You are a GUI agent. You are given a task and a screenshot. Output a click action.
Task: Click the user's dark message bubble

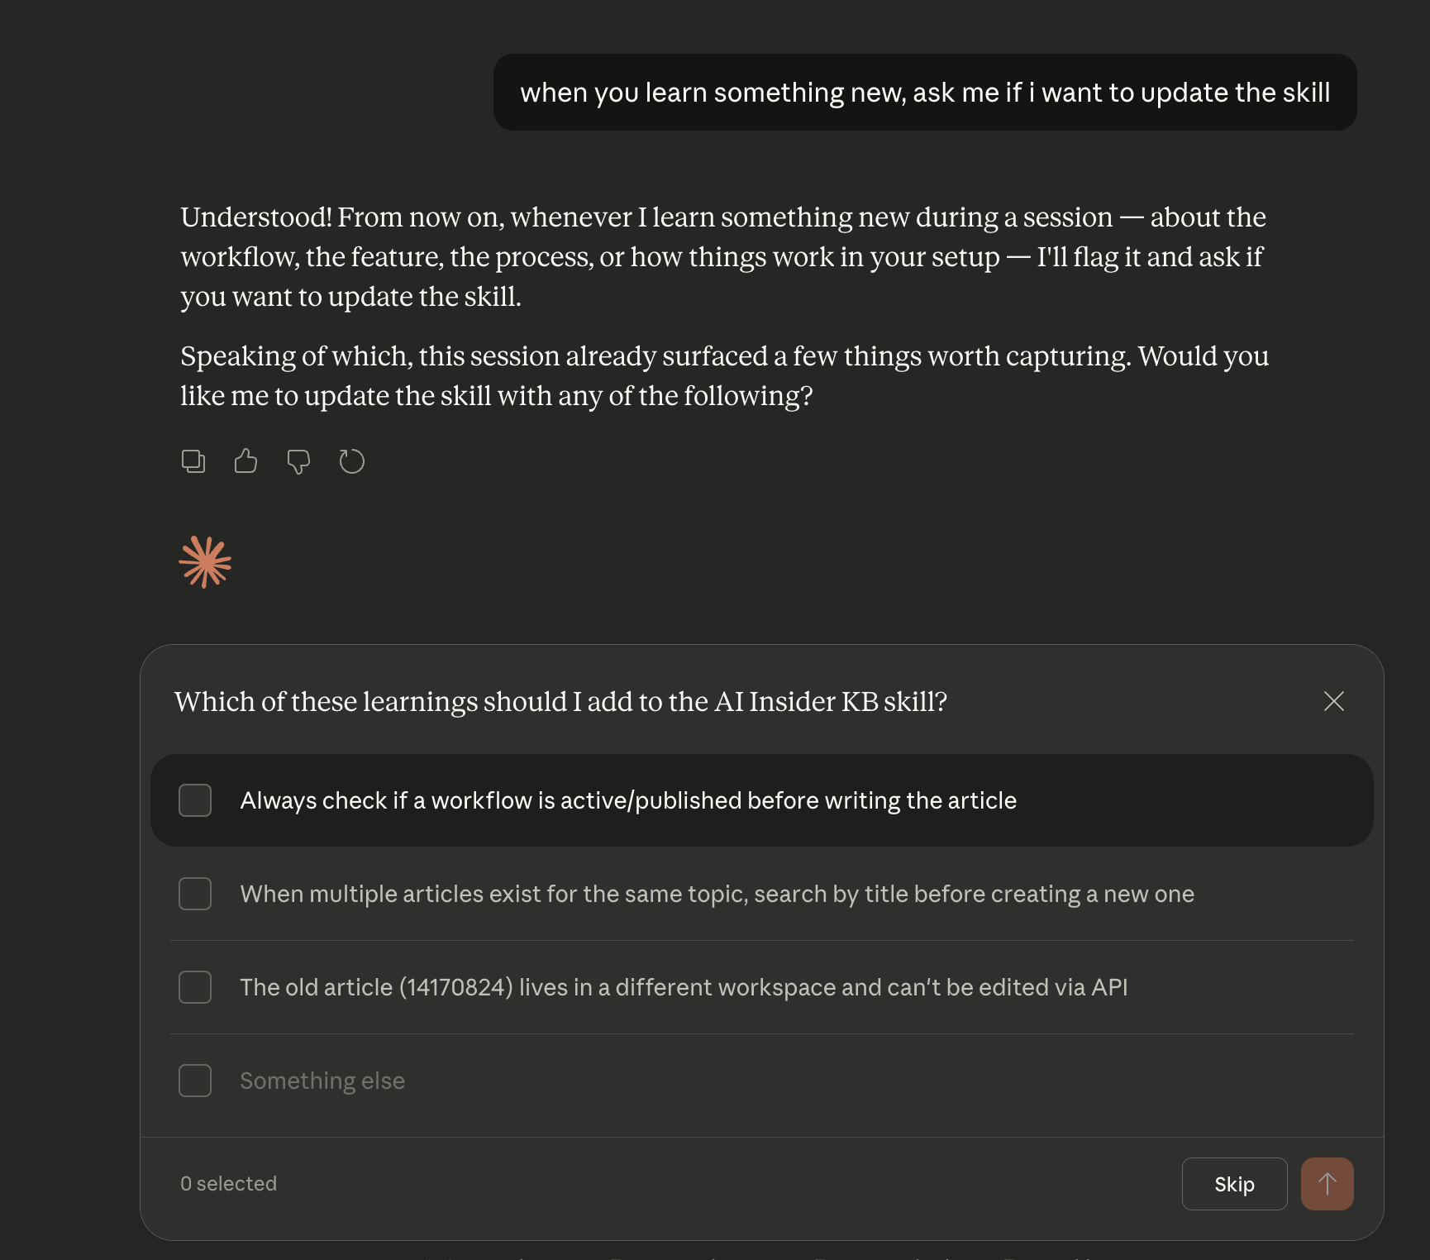pyautogui.click(x=924, y=92)
